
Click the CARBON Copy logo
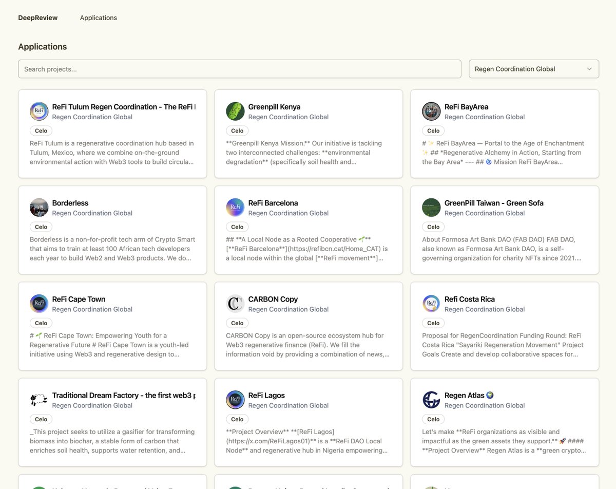[235, 304]
